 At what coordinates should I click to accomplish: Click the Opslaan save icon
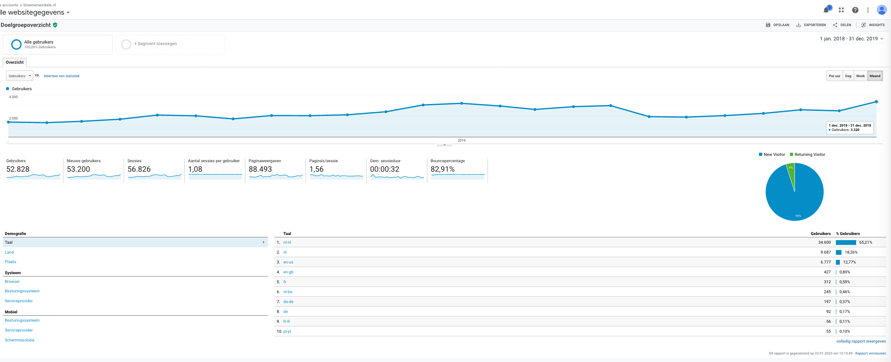coord(768,25)
